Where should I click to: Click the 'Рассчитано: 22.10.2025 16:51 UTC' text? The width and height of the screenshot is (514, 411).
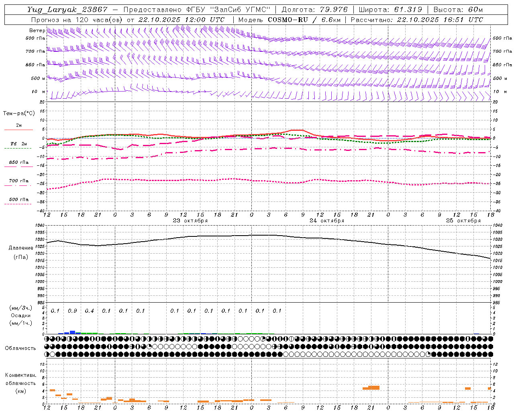417,20
